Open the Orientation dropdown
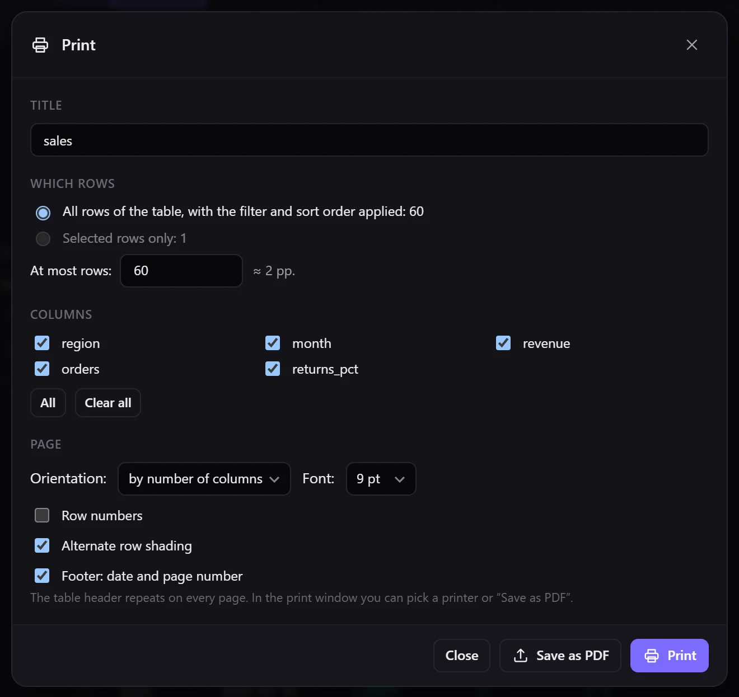 coord(204,479)
